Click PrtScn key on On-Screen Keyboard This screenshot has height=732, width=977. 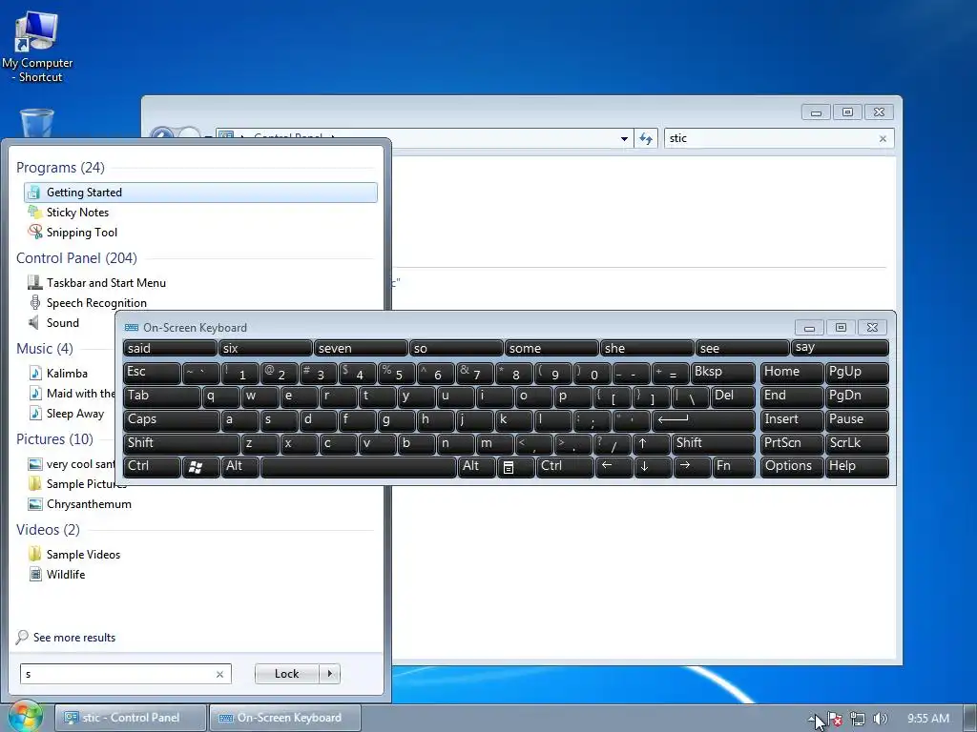(x=791, y=443)
